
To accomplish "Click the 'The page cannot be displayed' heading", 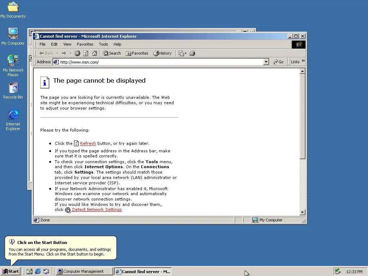I will click(x=99, y=80).
